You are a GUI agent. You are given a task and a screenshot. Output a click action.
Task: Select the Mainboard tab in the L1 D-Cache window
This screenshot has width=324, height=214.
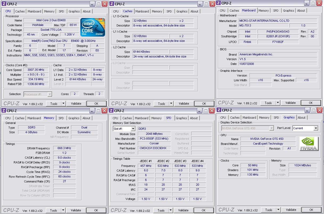[x=142, y=11]
